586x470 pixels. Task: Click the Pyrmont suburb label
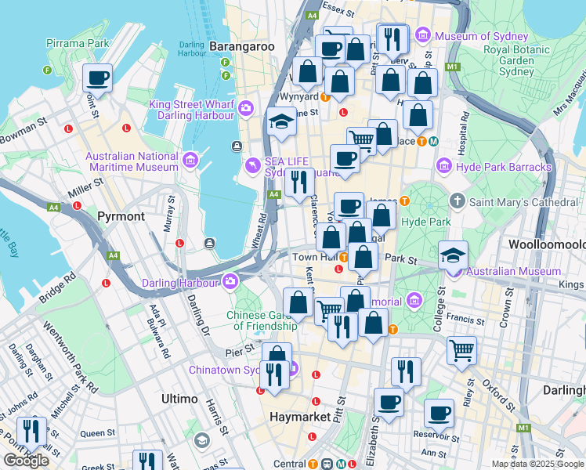[x=121, y=216]
